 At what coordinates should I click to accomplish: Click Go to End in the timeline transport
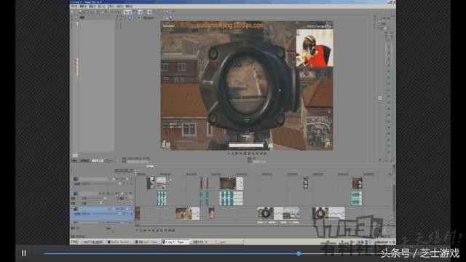click(165, 230)
